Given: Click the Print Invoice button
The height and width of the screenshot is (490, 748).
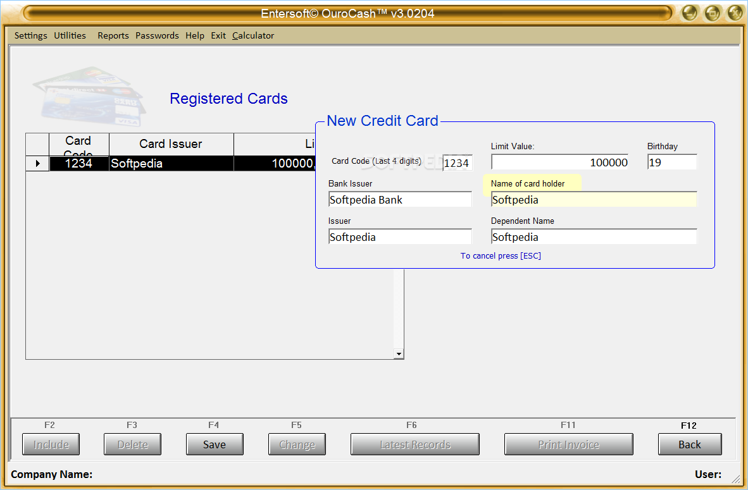Looking at the screenshot, I should (569, 444).
